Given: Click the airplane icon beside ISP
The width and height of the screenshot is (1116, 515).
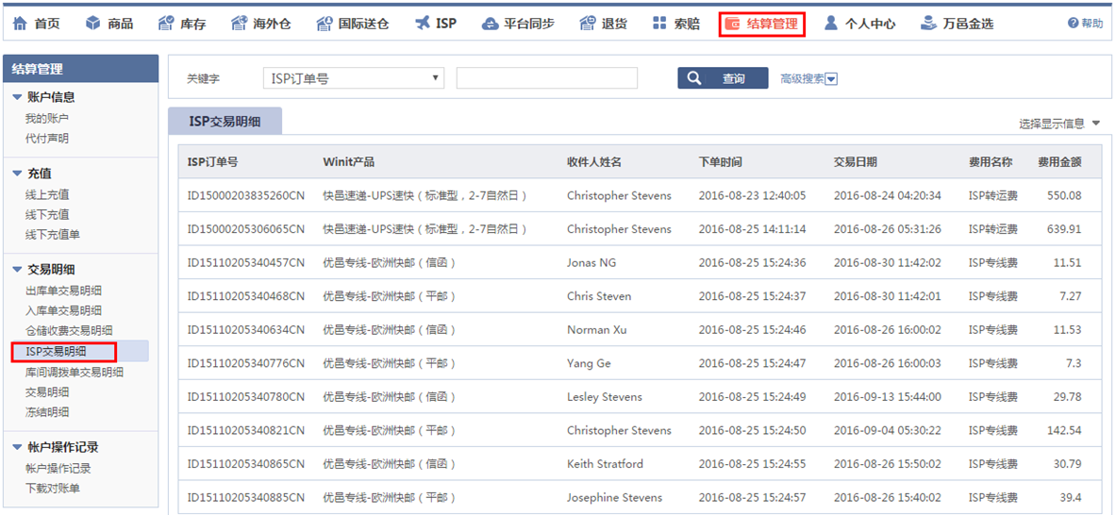Looking at the screenshot, I should [423, 24].
